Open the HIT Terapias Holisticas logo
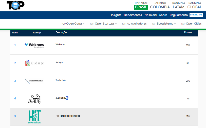The height and width of the screenshot is (128, 206). 34,117
